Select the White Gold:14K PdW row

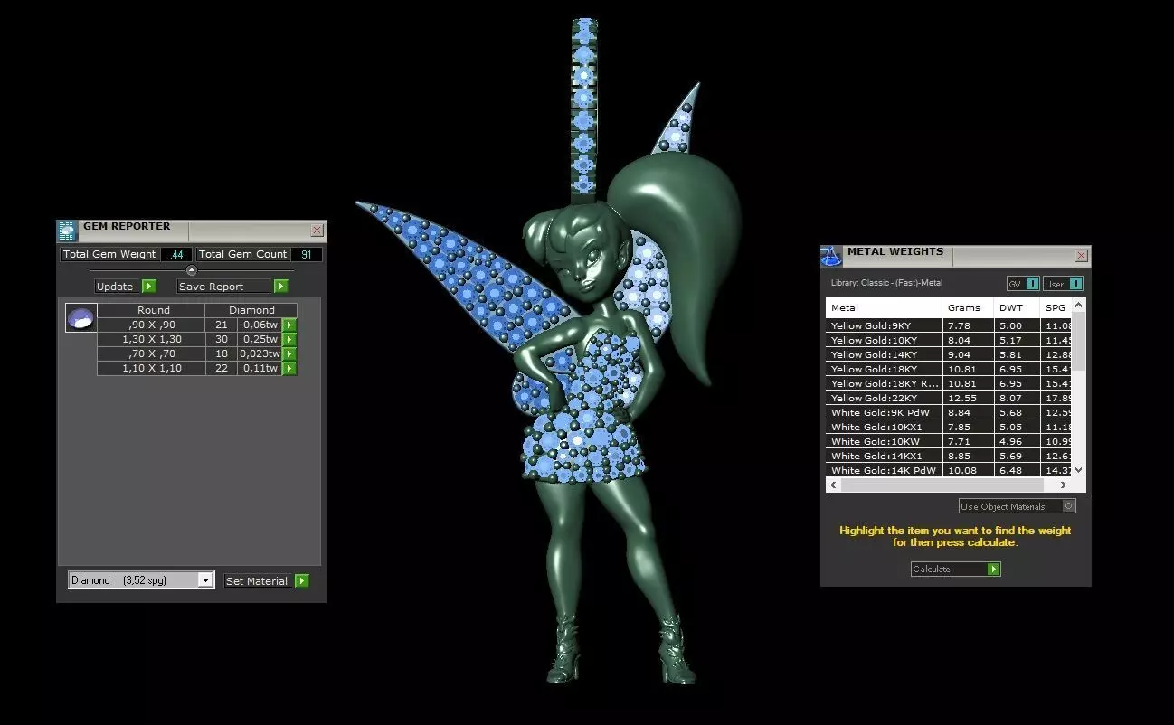[949, 470]
